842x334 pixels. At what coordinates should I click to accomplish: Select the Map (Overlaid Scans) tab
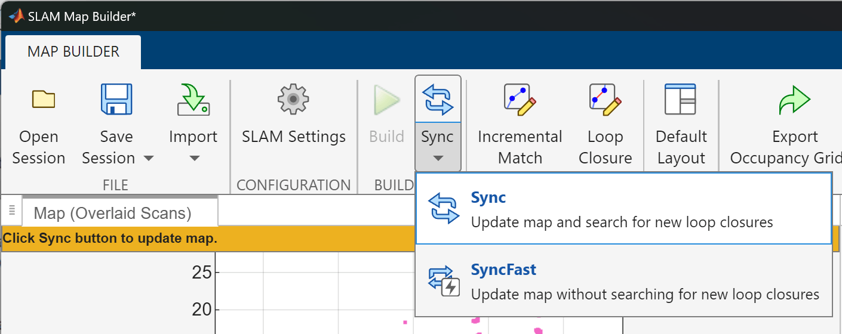113,213
